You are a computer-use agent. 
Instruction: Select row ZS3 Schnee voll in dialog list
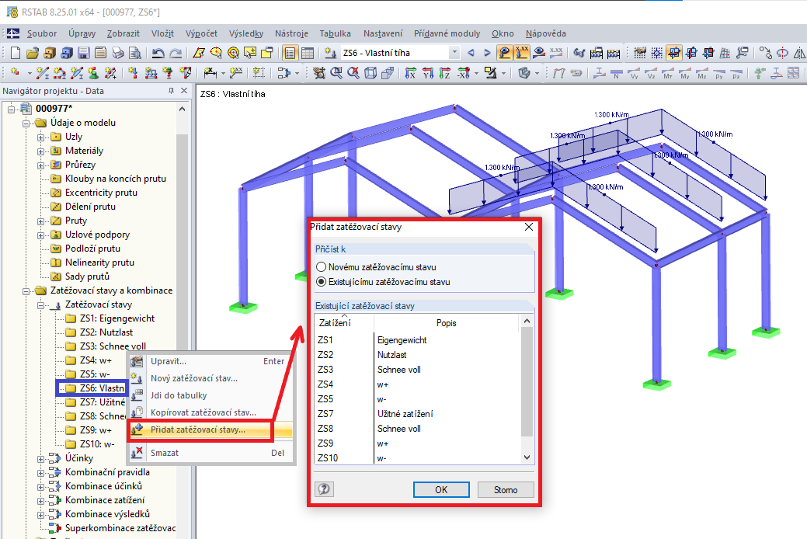pos(417,370)
